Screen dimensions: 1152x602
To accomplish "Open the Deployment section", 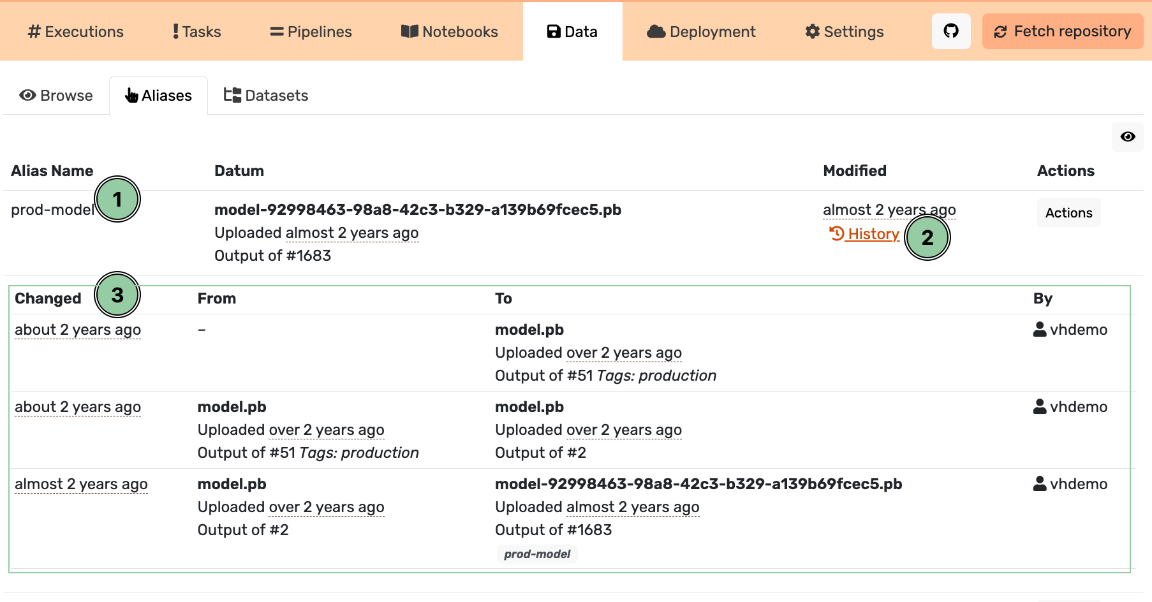I will (701, 32).
